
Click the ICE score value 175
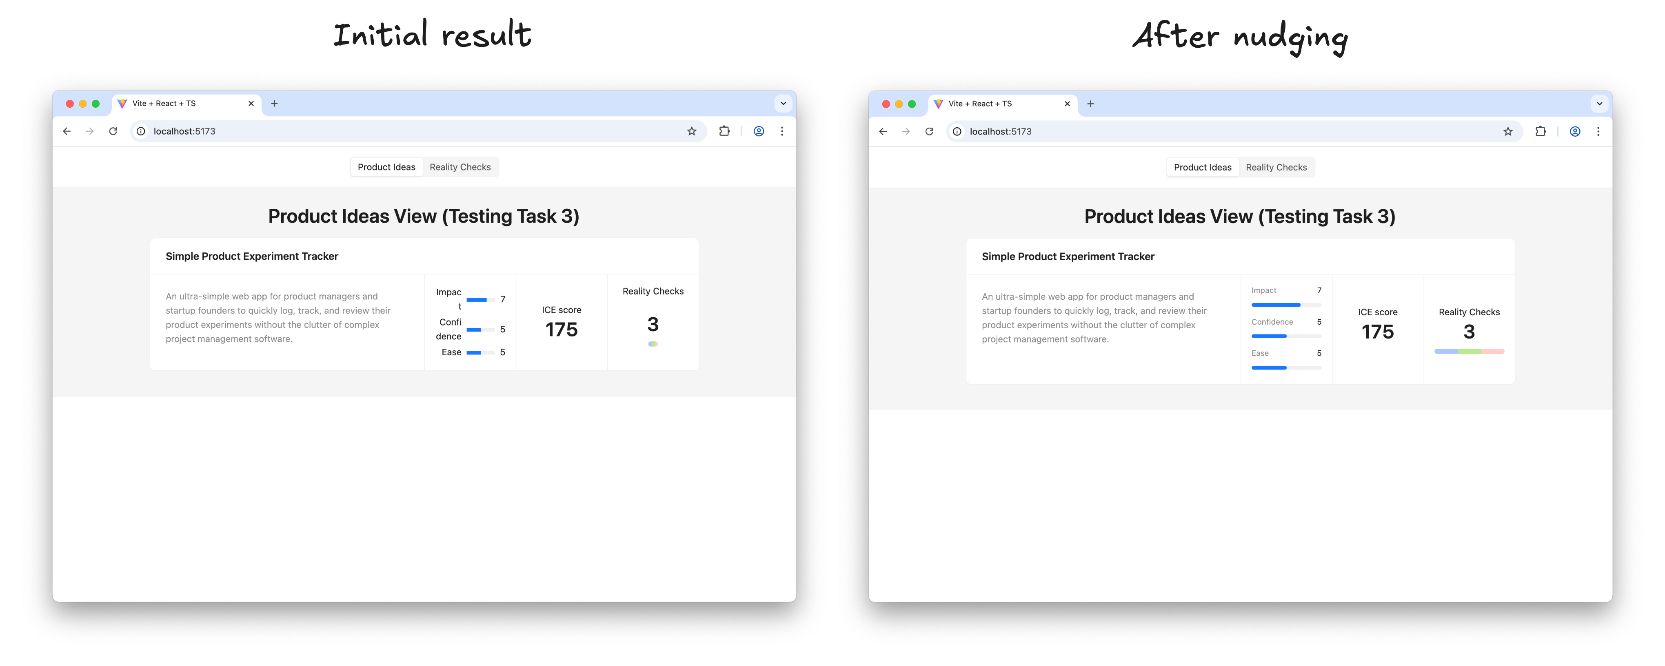point(561,330)
